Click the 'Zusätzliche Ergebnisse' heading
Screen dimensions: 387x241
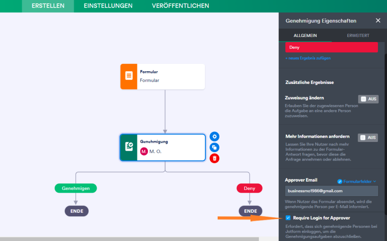[x=309, y=83]
